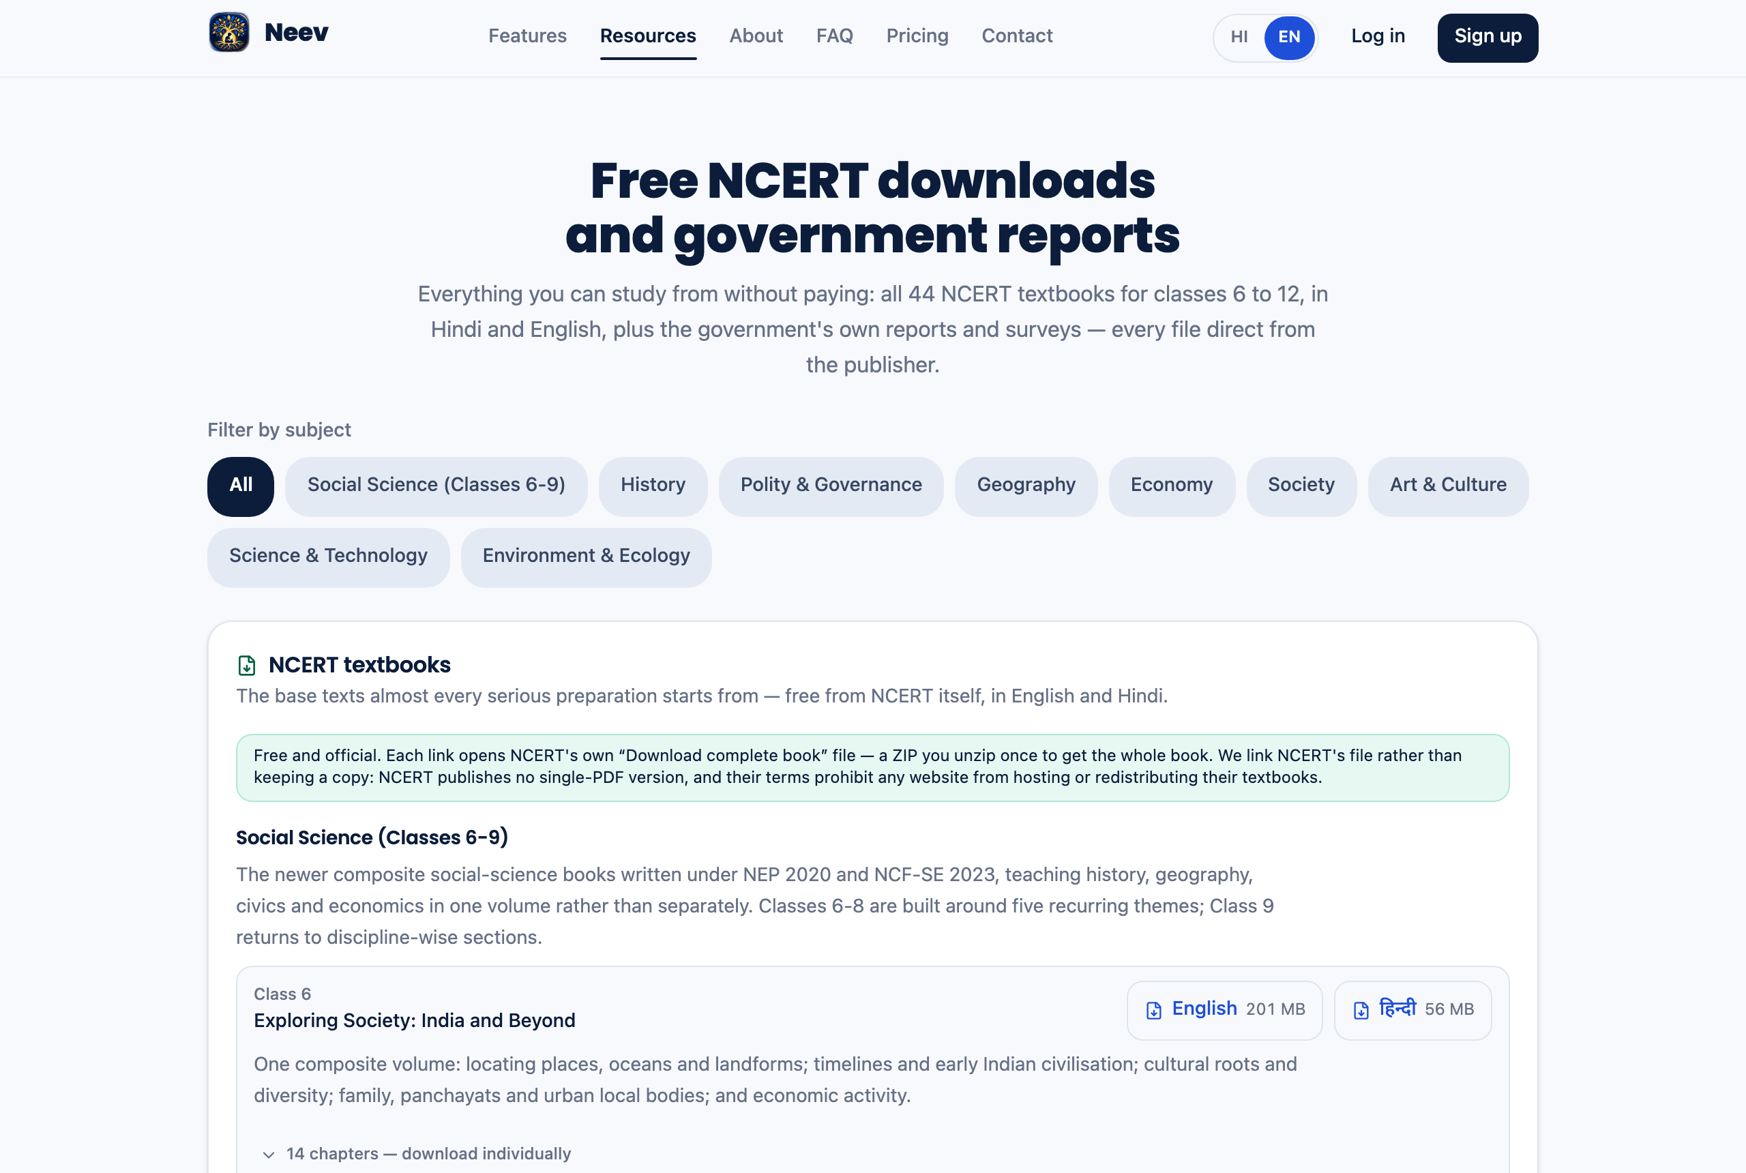Expand the 14 chapters download list

coord(416,1153)
